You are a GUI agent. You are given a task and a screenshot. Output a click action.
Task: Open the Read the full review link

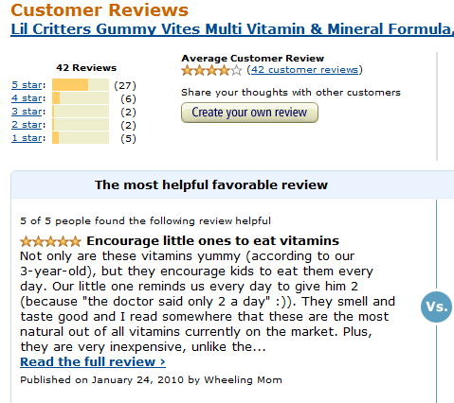click(x=93, y=361)
